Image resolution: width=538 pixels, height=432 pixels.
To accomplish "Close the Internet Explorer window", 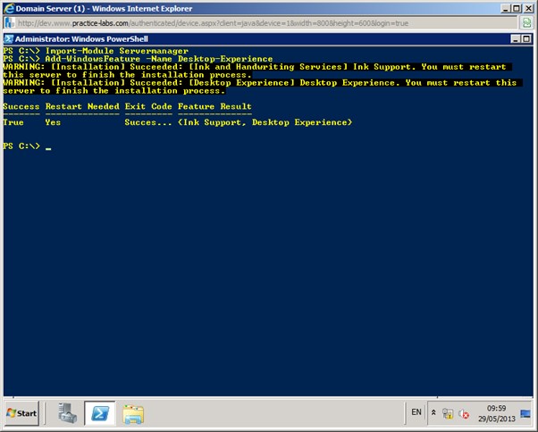I will 529,9.
